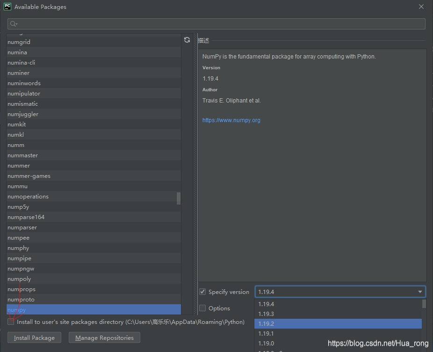Click the search magnifier icon

(14, 24)
